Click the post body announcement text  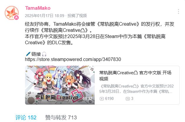(99, 33)
